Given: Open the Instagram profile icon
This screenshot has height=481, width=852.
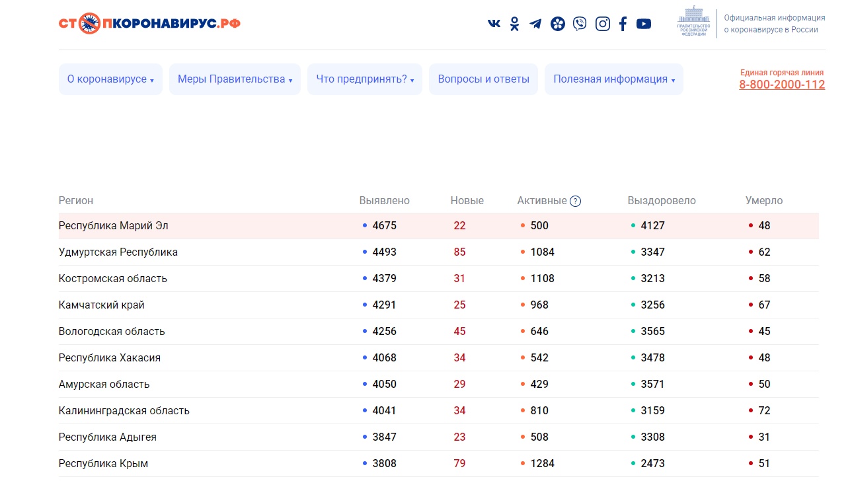Looking at the screenshot, I should click(602, 24).
